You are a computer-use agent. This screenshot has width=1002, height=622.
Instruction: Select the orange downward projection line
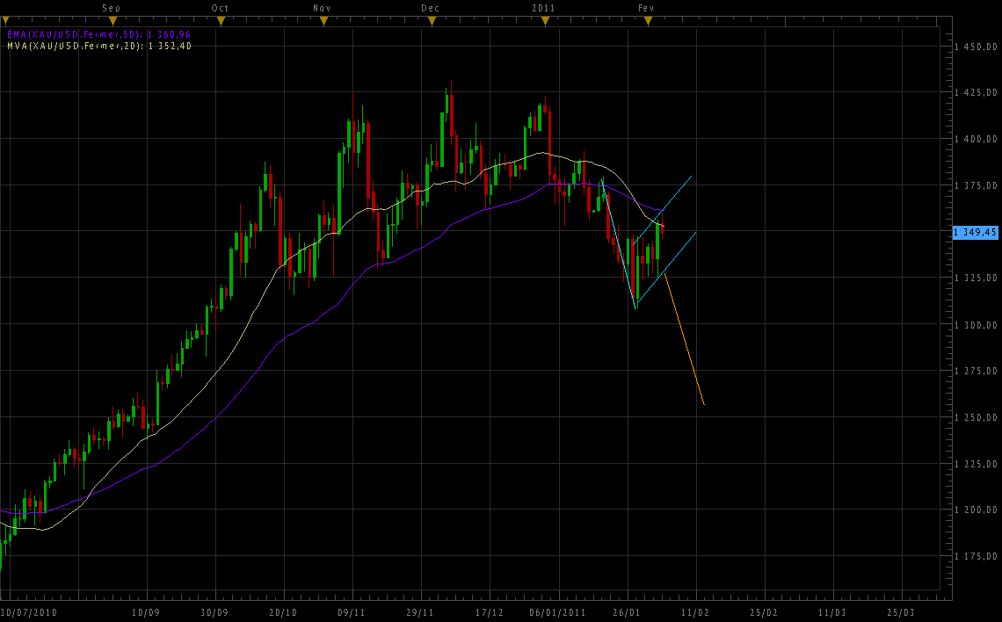tap(685, 338)
